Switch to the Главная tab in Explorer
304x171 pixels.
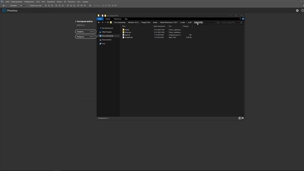[x=108, y=19]
